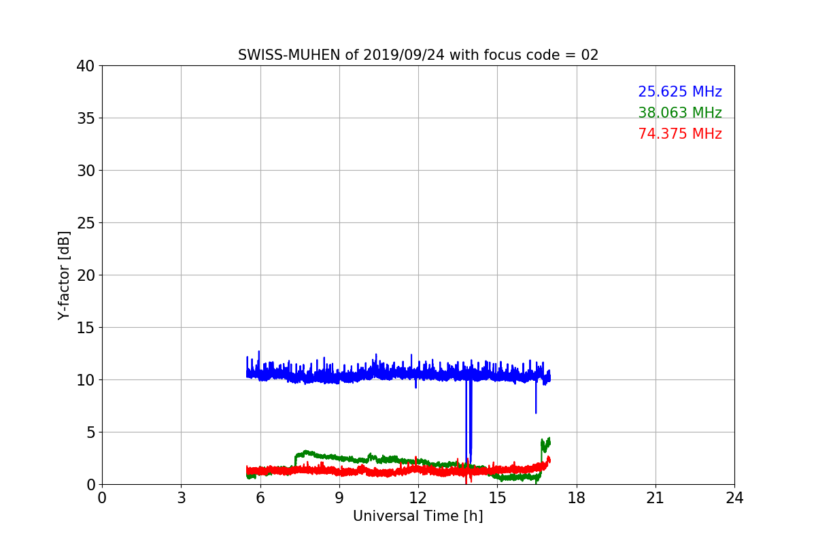Click the x-axis tick label 18

[x=577, y=498]
